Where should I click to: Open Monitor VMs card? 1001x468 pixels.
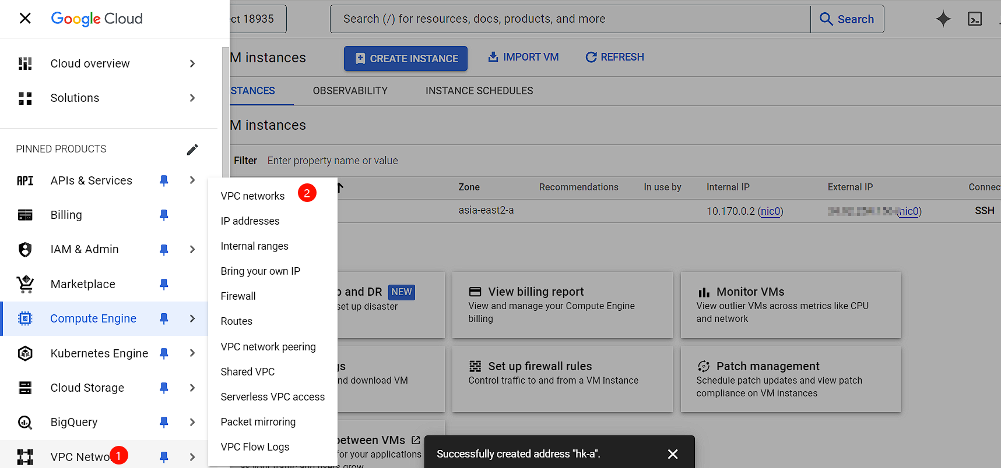(791, 304)
